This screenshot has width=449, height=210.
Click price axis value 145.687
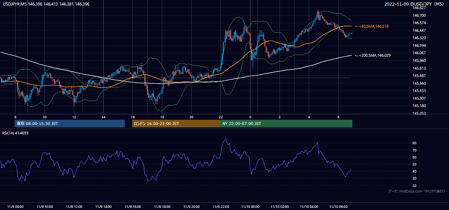pos(419,76)
